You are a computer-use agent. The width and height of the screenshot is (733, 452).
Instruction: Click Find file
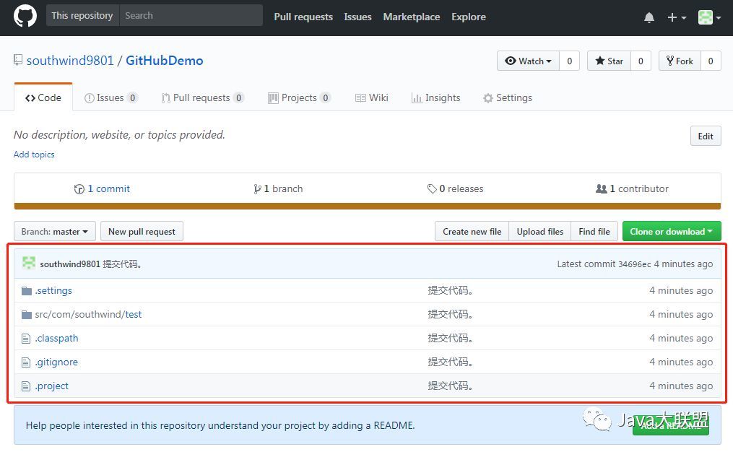pos(594,231)
